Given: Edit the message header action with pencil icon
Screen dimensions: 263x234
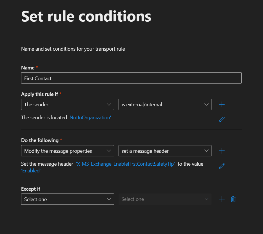Looking at the screenshot, I should (x=222, y=166).
